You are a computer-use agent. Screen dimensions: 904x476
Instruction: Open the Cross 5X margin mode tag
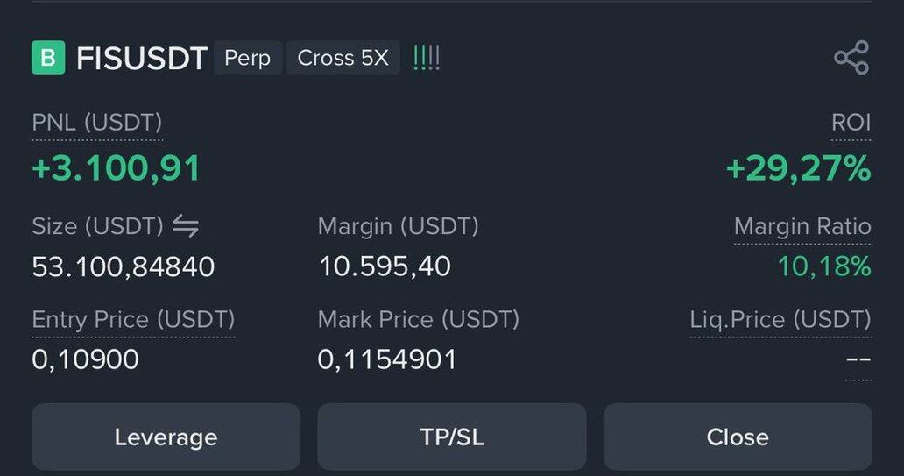(x=343, y=58)
